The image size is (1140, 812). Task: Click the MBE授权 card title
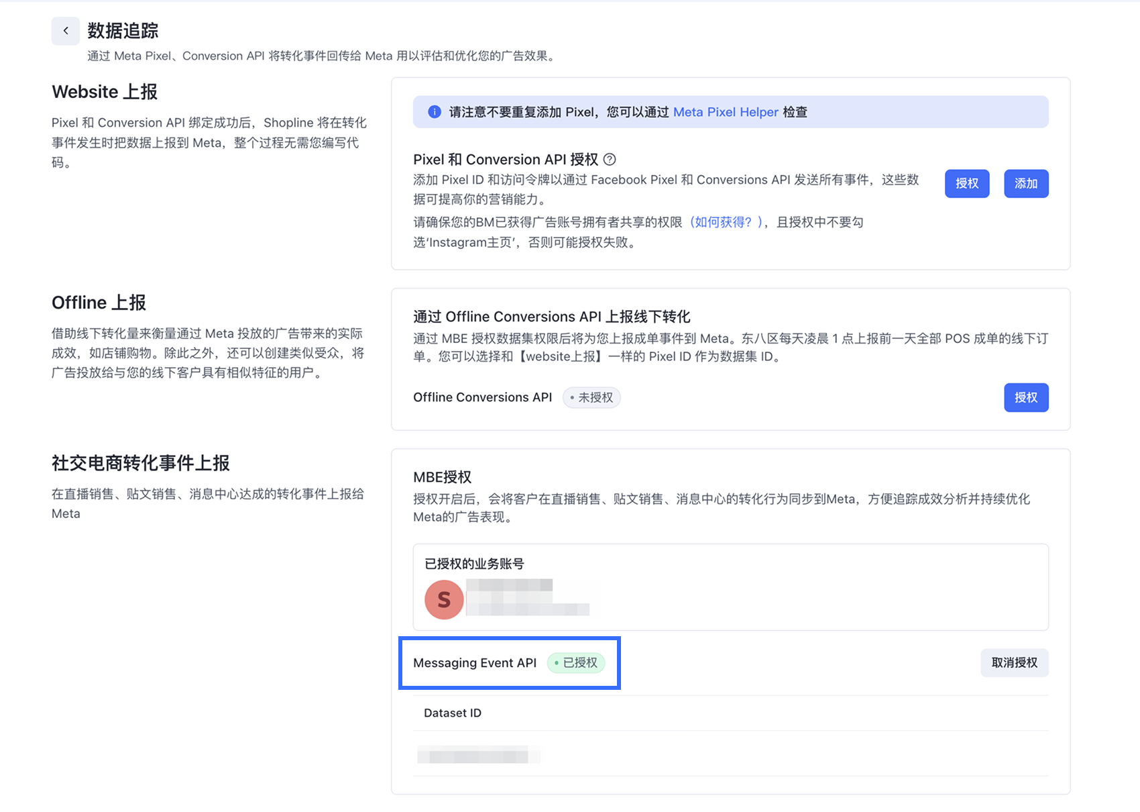click(443, 477)
